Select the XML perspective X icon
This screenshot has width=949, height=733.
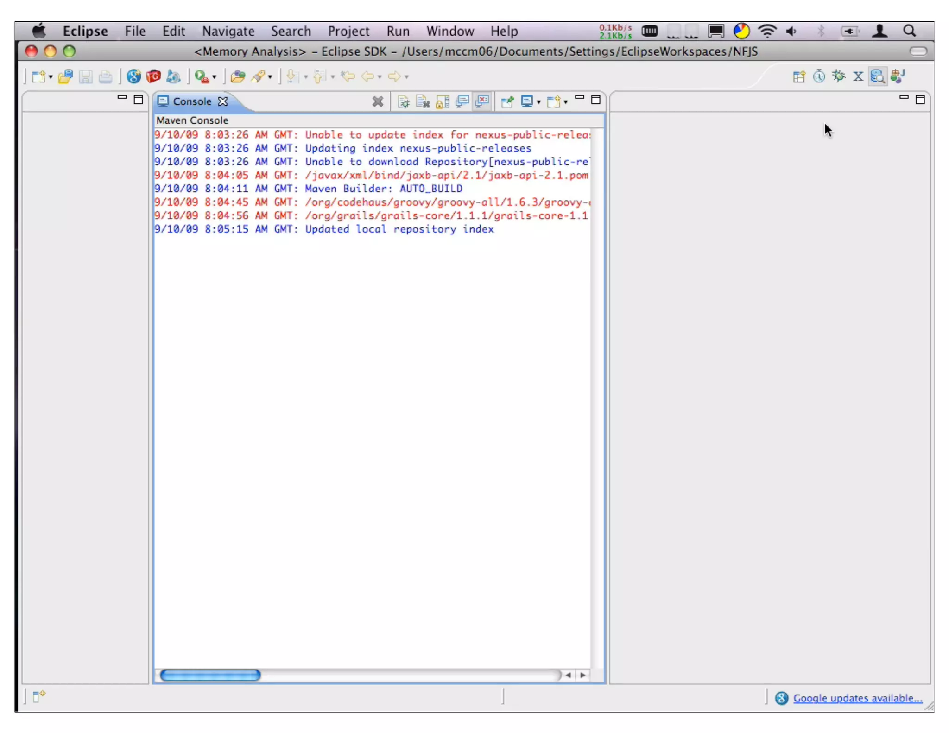tap(858, 76)
